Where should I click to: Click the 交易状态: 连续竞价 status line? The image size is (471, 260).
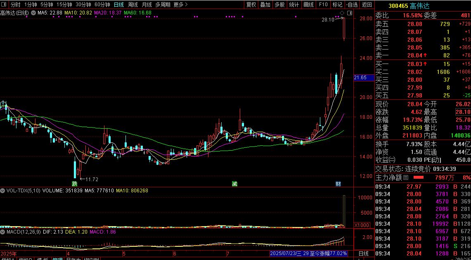pos(416,169)
